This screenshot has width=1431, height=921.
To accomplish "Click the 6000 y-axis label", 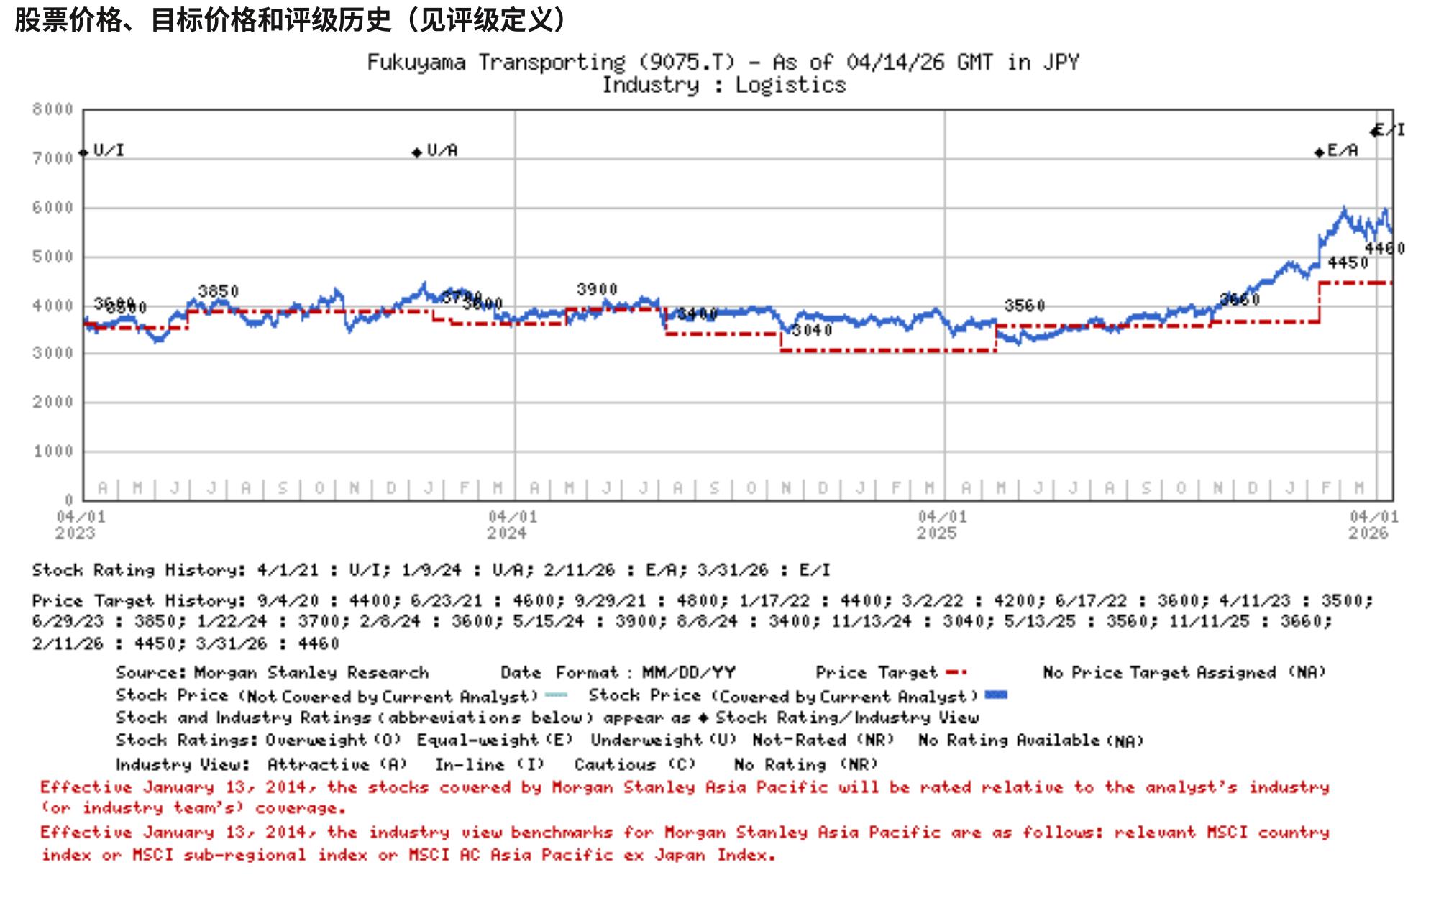I will (x=52, y=208).
